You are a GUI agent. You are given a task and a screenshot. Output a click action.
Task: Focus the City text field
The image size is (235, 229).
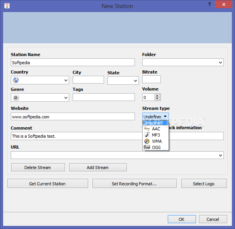click(88, 80)
